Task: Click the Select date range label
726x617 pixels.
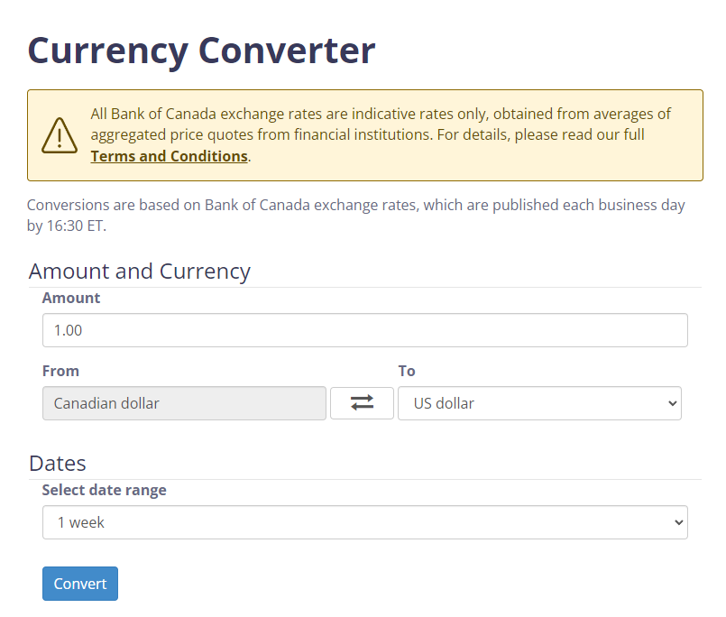Action: tap(104, 490)
